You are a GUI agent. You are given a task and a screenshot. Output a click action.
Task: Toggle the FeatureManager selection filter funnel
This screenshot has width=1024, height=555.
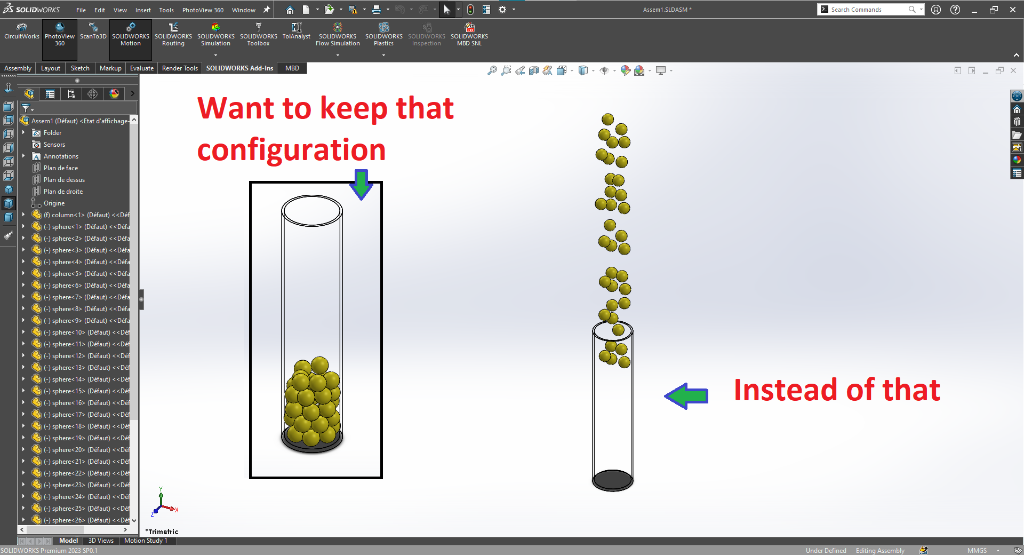27,108
